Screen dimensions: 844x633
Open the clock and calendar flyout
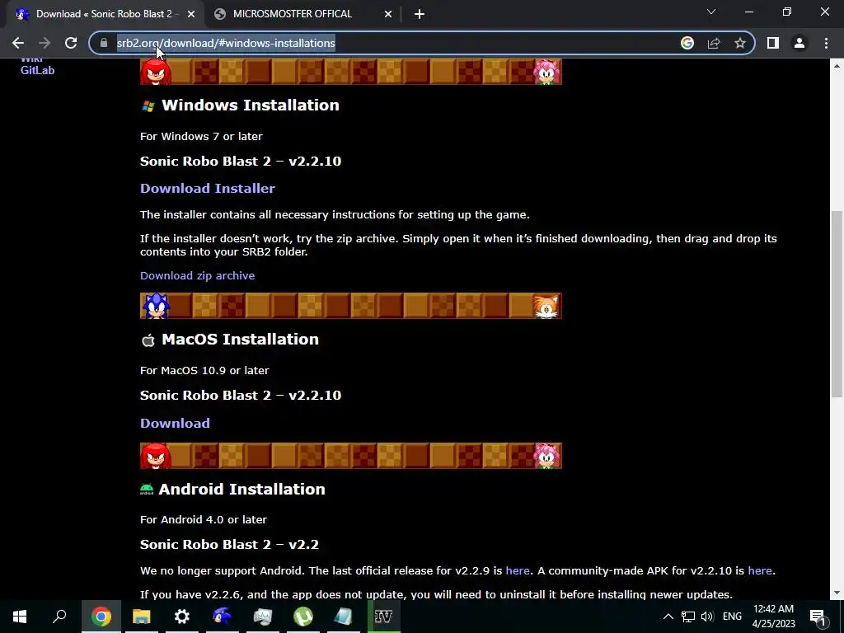[773, 617]
